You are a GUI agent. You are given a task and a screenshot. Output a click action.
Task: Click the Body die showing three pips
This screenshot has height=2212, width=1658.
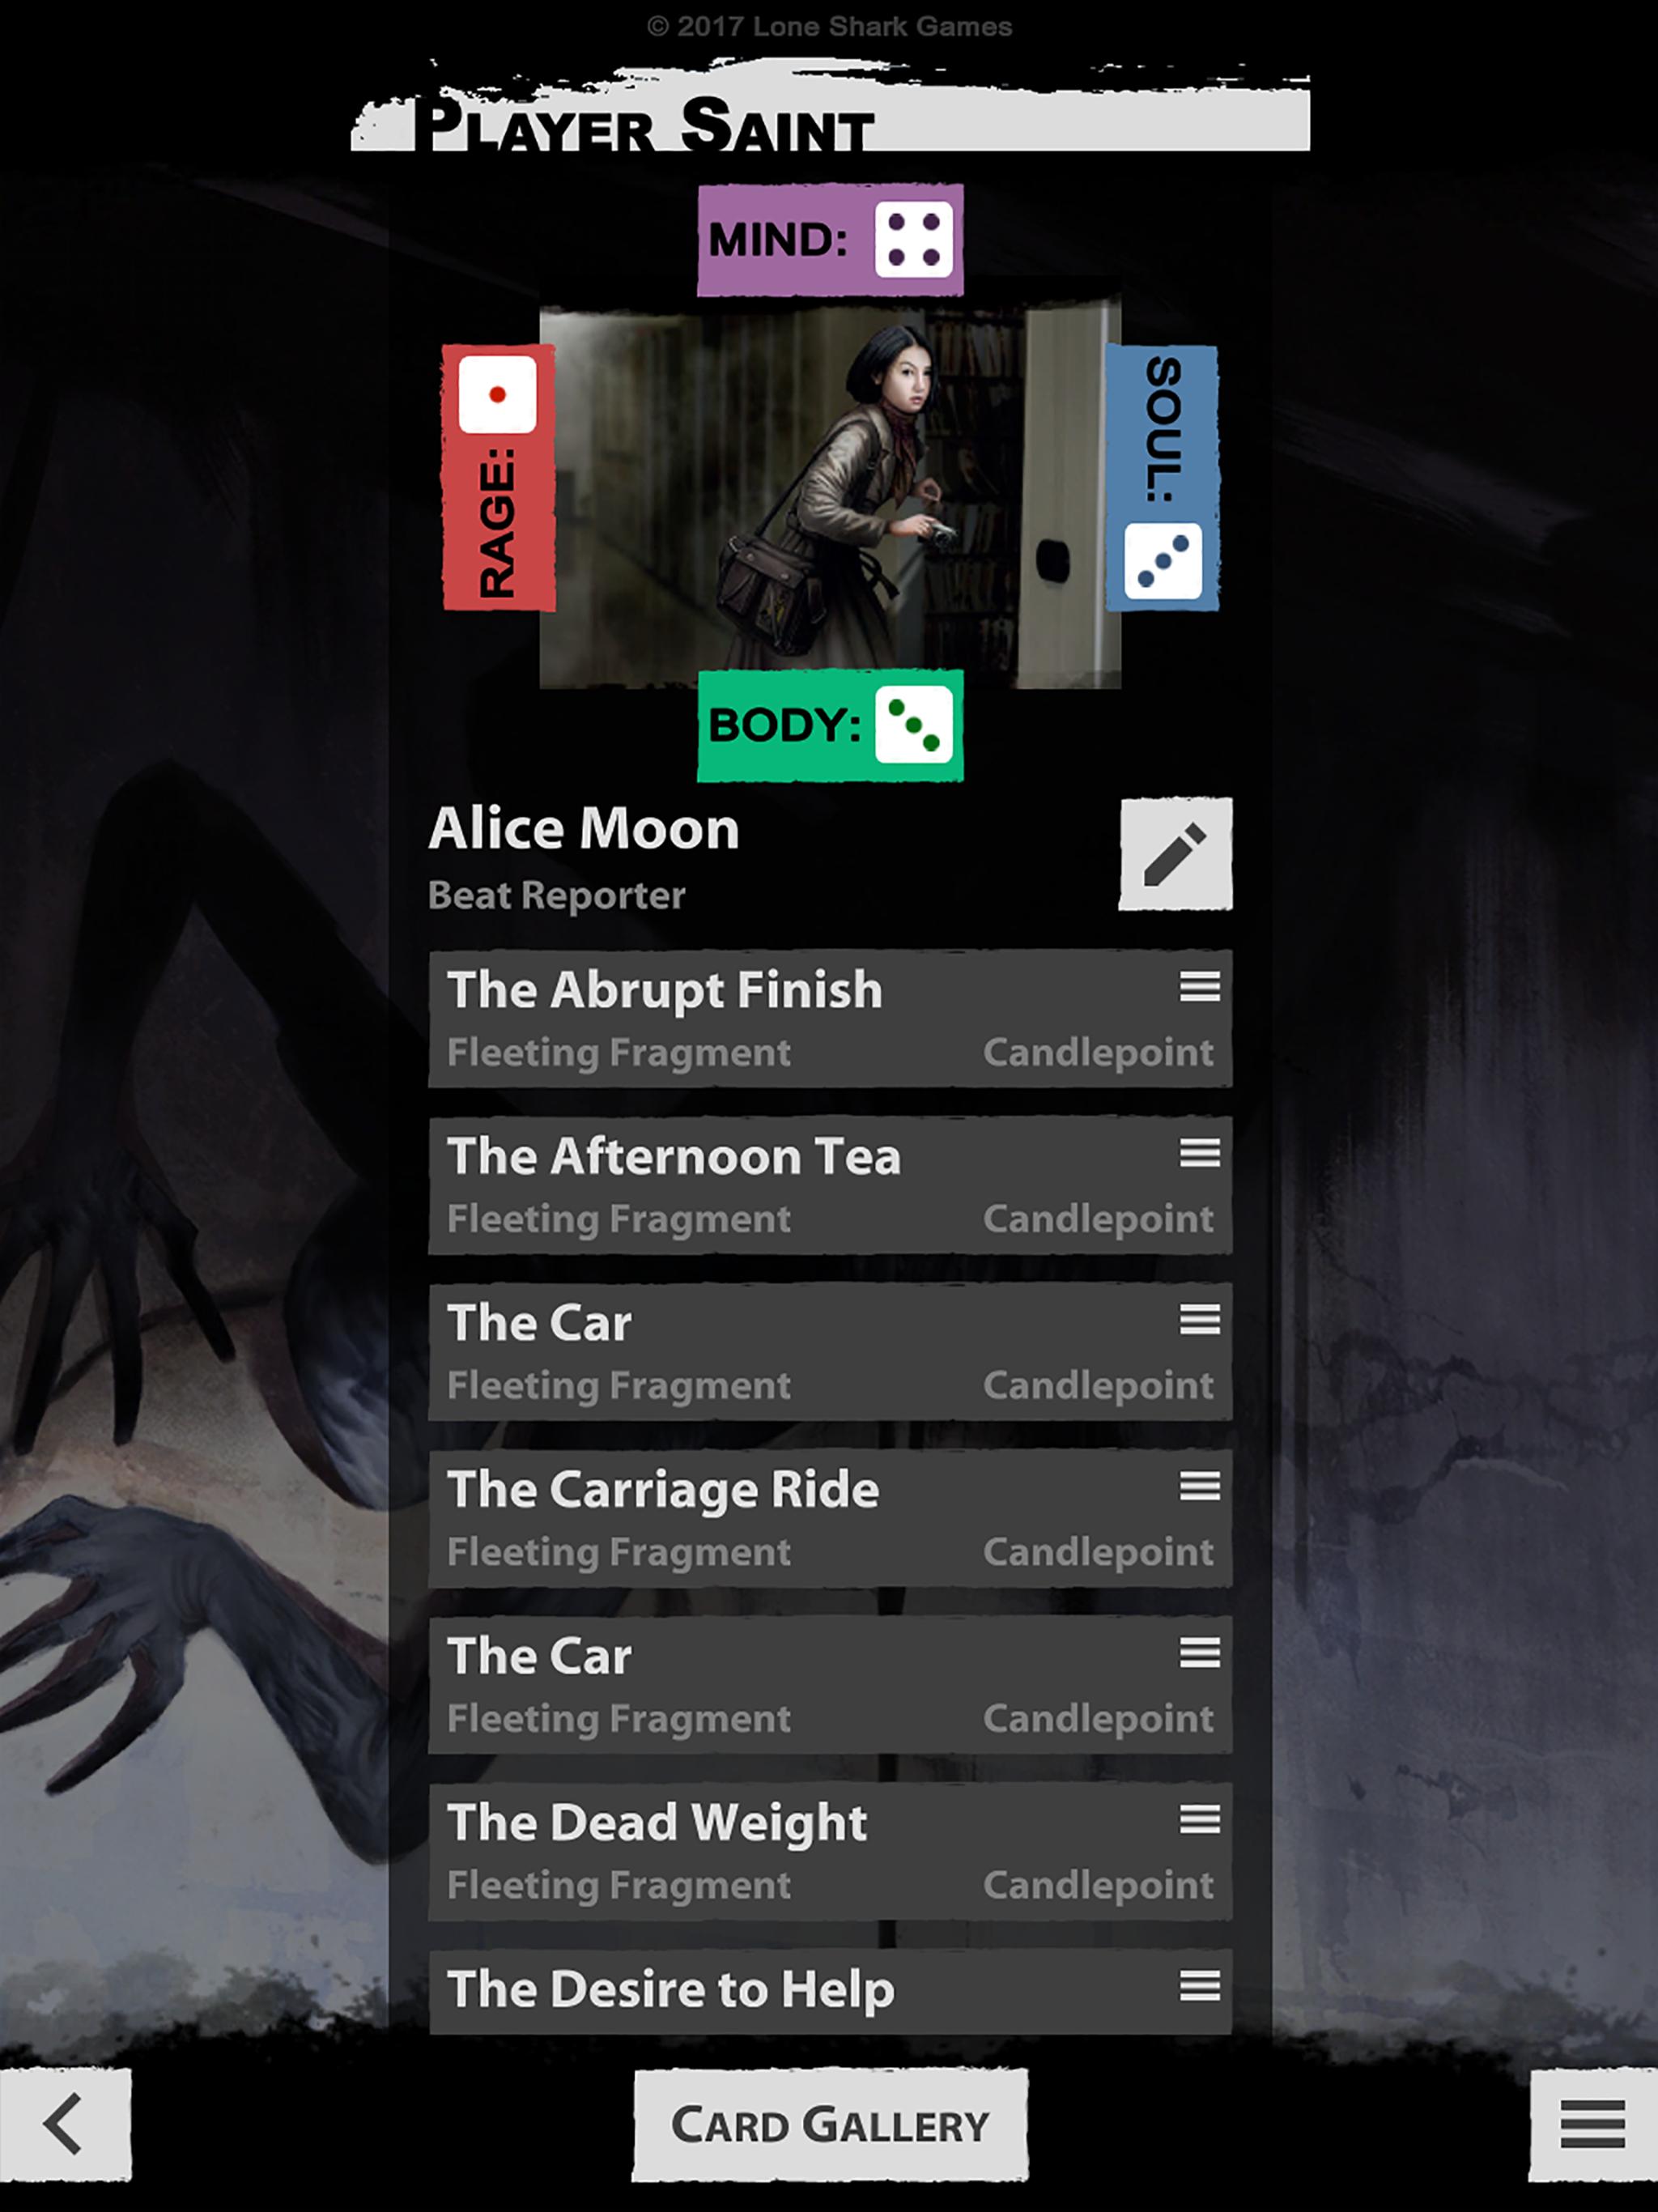pos(913,725)
